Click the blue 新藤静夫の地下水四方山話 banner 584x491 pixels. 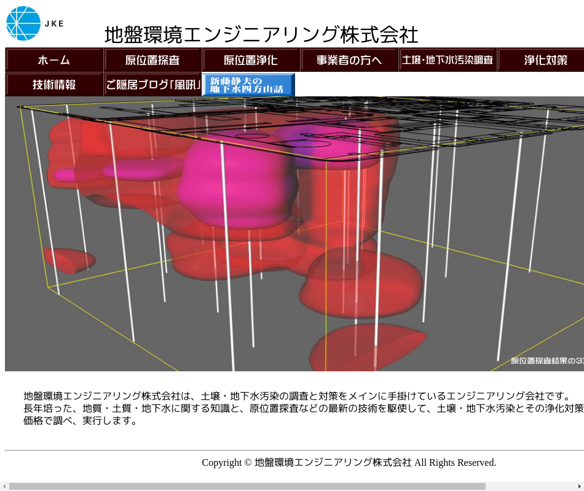pyautogui.click(x=248, y=85)
